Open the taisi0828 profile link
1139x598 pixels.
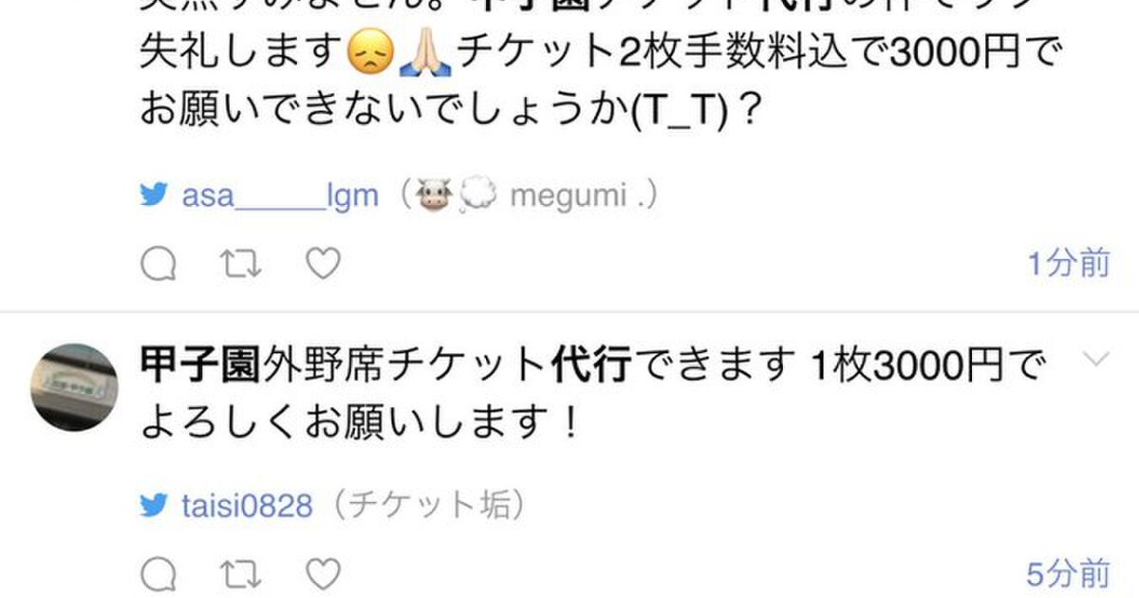pyautogui.click(x=247, y=506)
